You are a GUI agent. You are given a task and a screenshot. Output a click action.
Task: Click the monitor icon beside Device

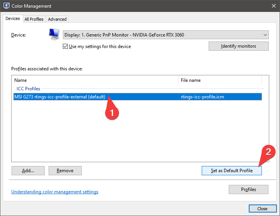point(54,35)
